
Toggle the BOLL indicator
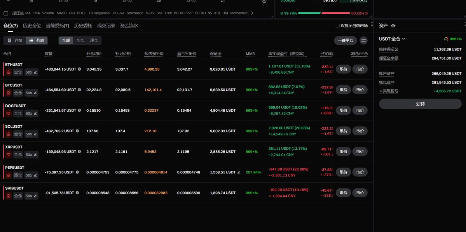tap(82, 13)
